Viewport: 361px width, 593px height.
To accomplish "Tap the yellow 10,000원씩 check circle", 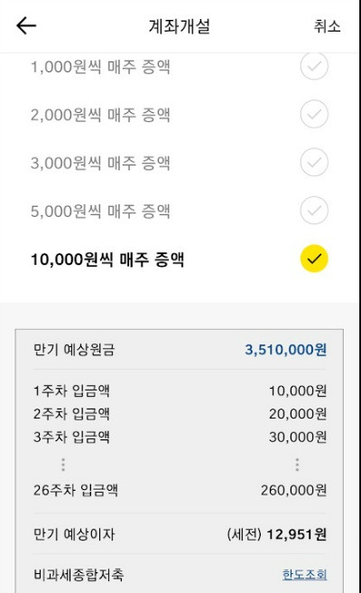I will (314, 259).
